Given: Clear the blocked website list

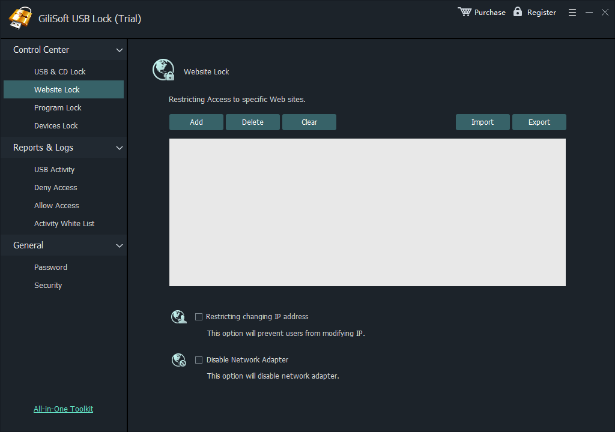Looking at the screenshot, I should 309,122.
